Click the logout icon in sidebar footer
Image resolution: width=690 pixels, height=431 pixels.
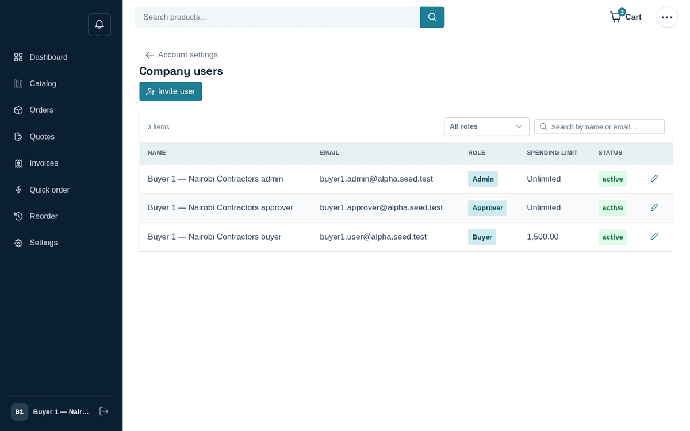pyautogui.click(x=104, y=411)
